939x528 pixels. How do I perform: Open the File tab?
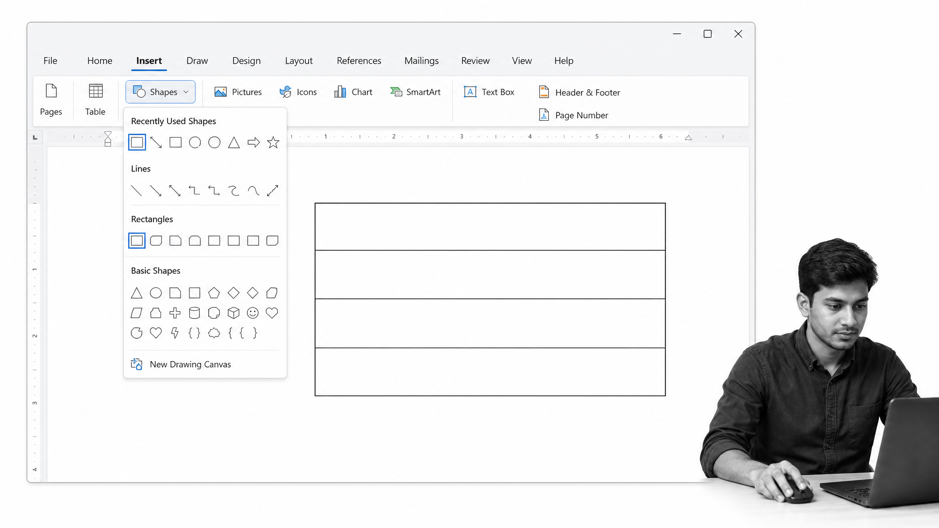point(50,60)
